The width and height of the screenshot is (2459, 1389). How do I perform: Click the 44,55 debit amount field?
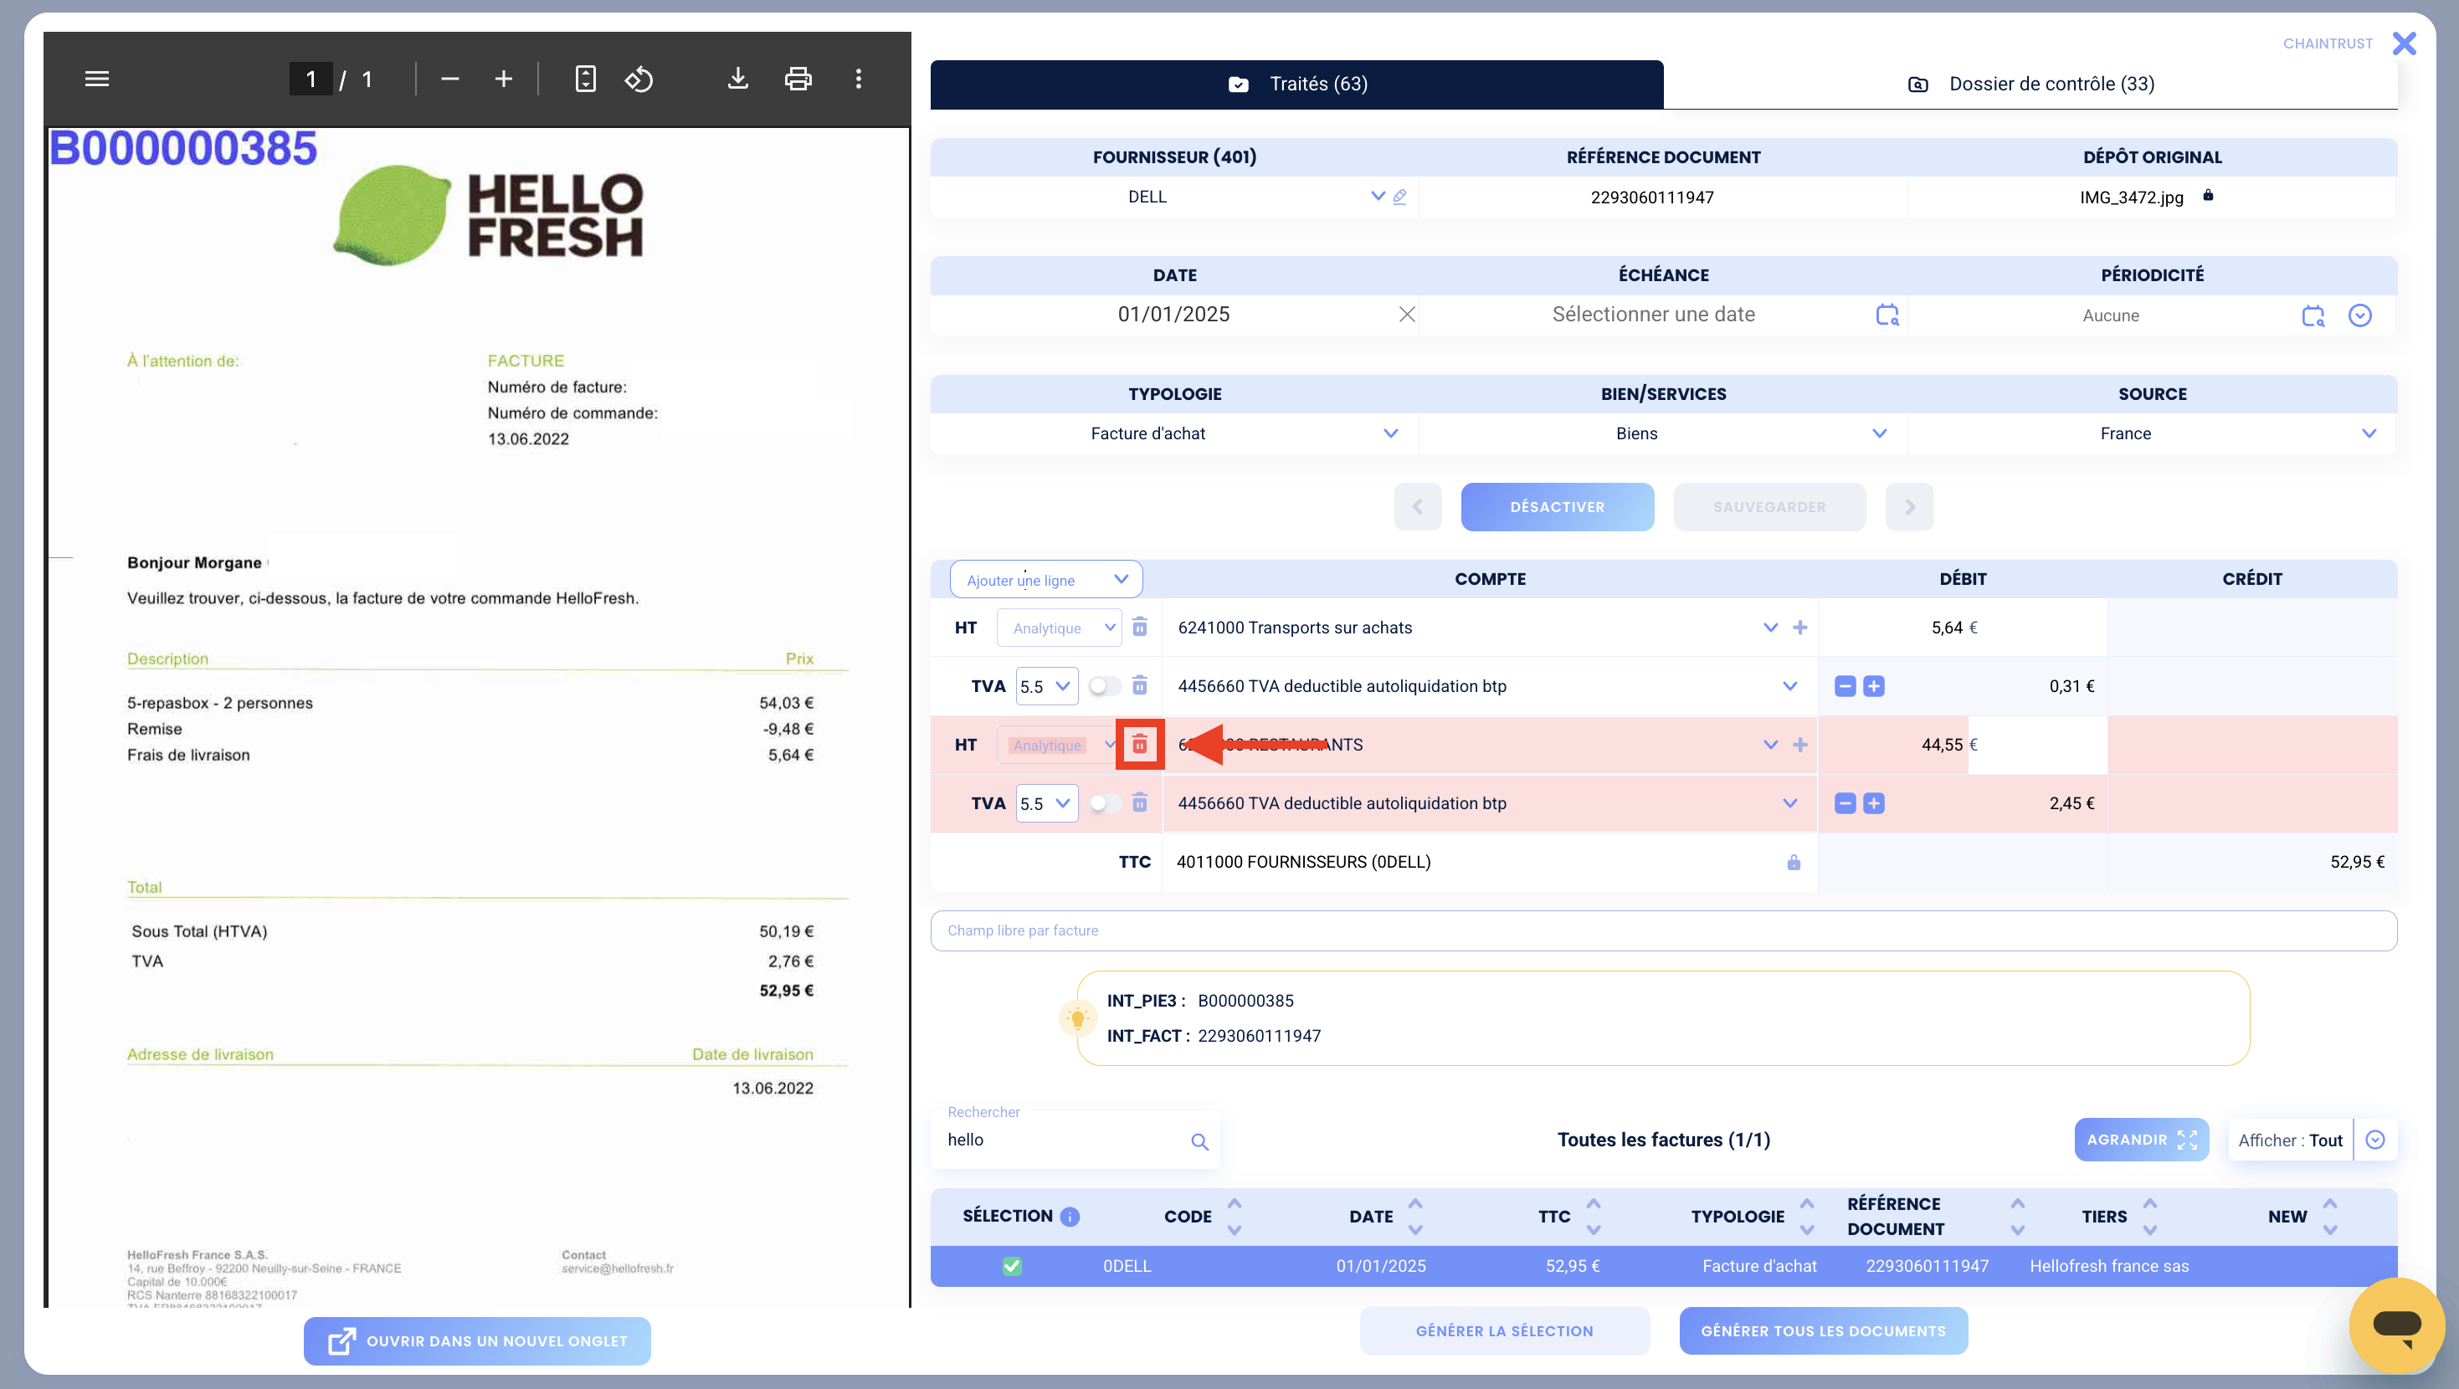(x=1962, y=745)
